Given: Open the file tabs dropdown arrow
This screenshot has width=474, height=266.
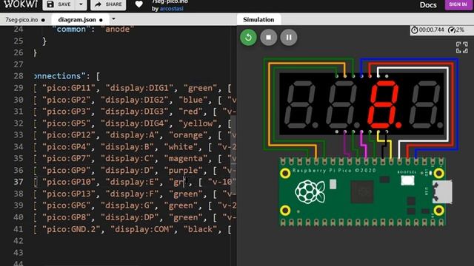Looking at the screenshot, I should (x=113, y=19).
